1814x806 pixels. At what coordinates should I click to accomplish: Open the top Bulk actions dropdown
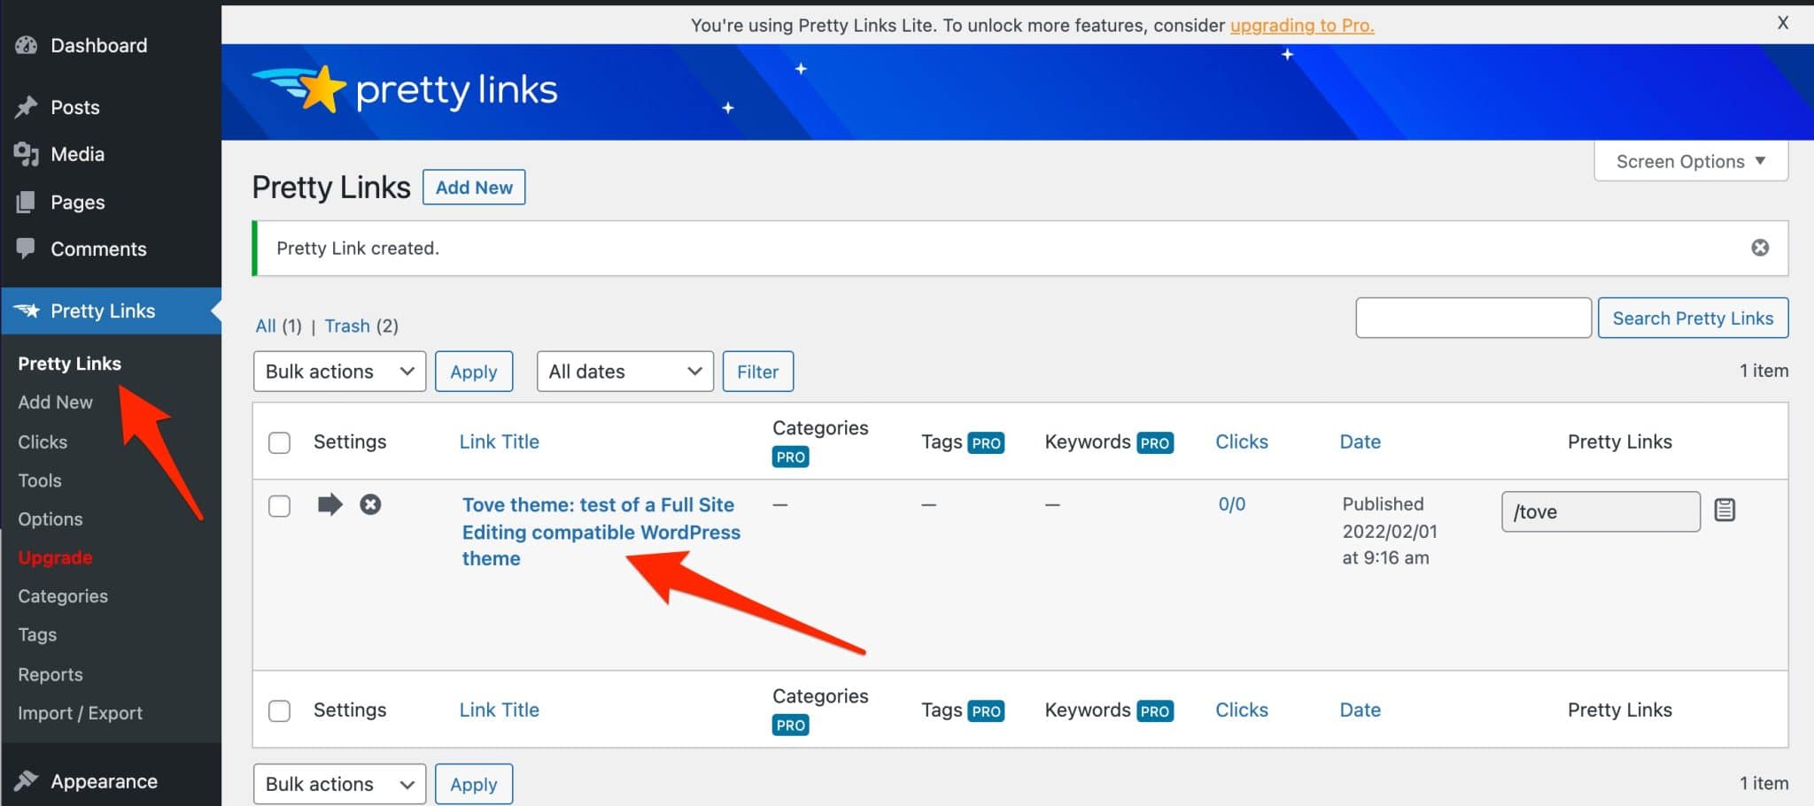pyautogui.click(x=339, y=372)
